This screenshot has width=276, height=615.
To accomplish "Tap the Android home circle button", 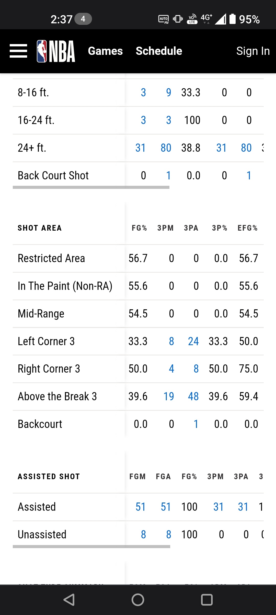I will click(138, 600).
